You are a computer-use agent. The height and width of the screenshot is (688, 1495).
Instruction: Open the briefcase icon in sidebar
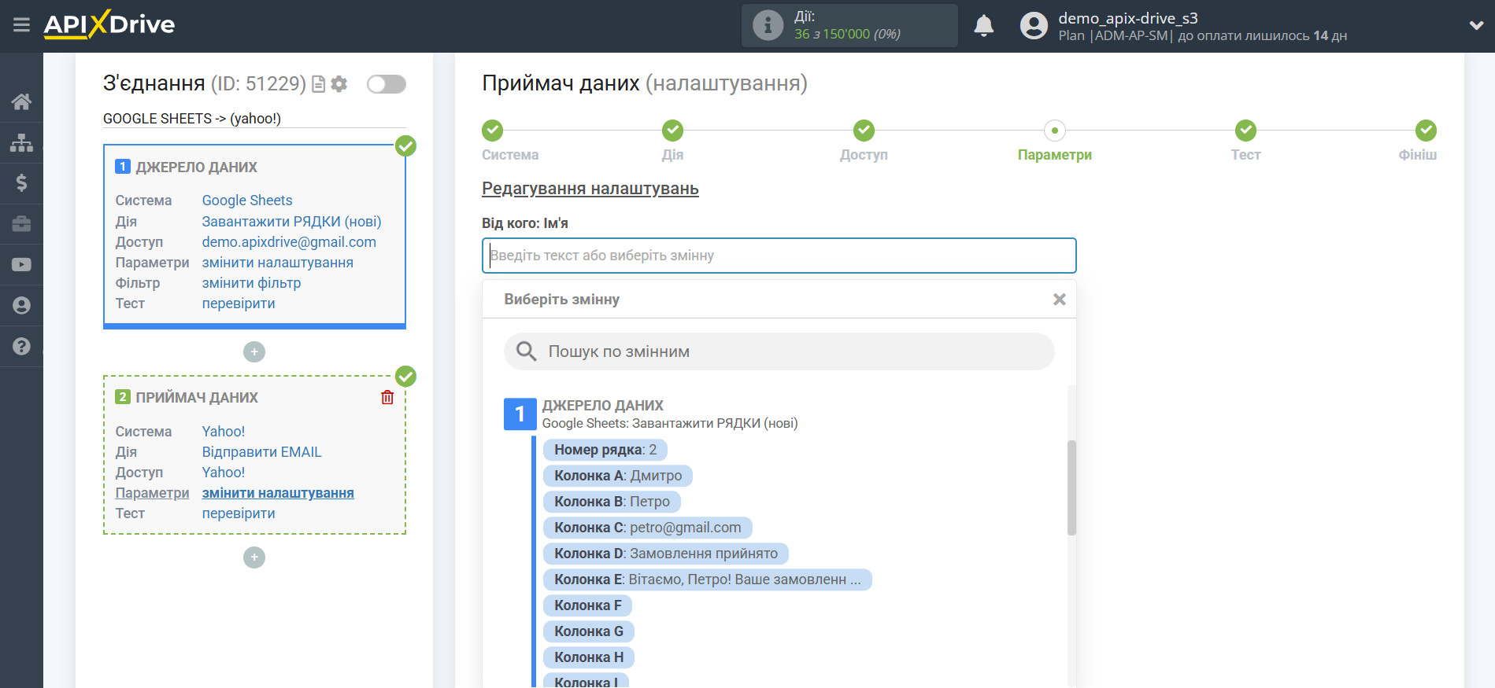point(21,224)
